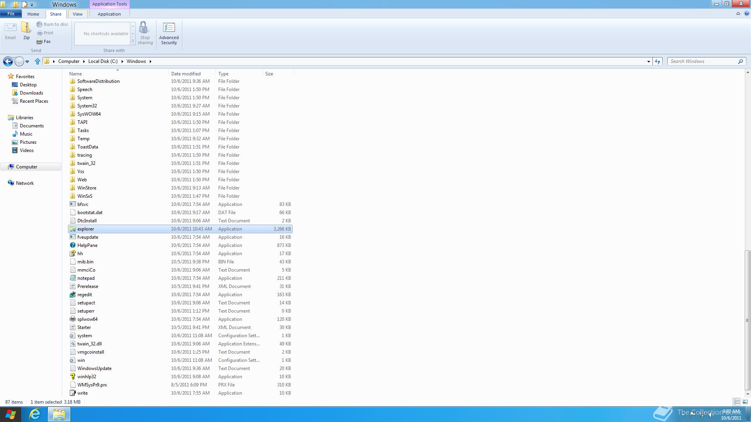Viewport: 751px width, 422px height.
Task: Expand the Libraries tree item
Action: pyautogui.click(x=4, y=117)
